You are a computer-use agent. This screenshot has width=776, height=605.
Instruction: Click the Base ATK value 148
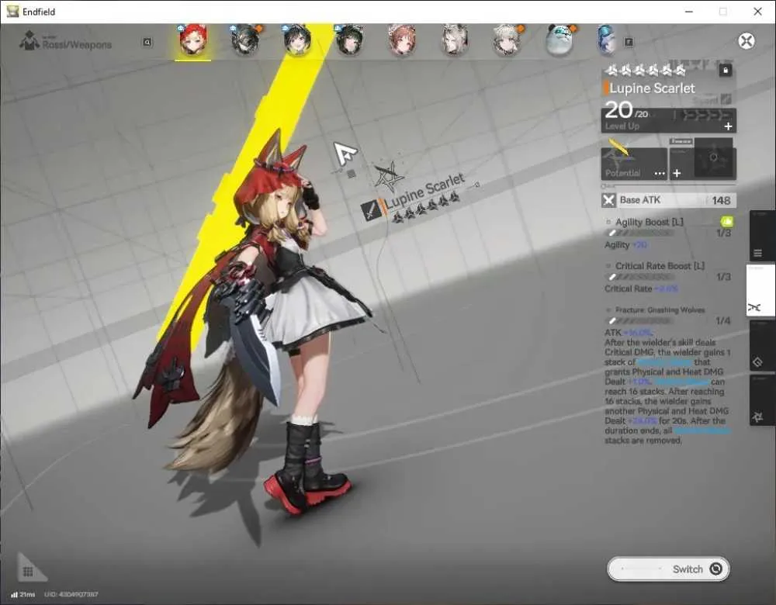coord(721,200)
